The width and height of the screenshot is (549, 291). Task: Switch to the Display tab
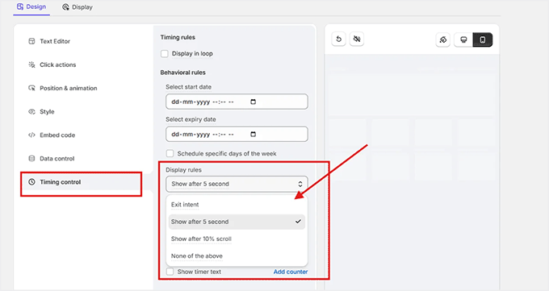pyautogui.click(x=78, y=7)
